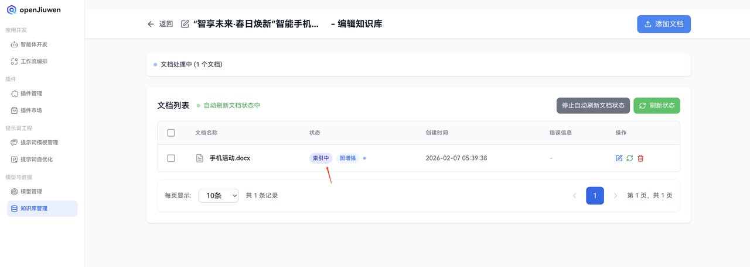Click the creation time 2026-02-07 05:39:38

tap(456, 158)
